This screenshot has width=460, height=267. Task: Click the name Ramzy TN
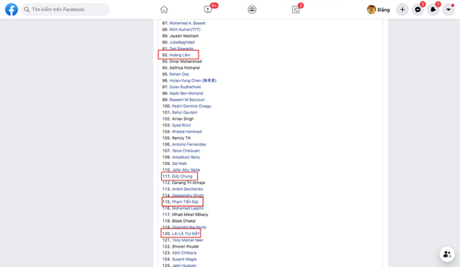pyautogui.click(x=181, y=138)
